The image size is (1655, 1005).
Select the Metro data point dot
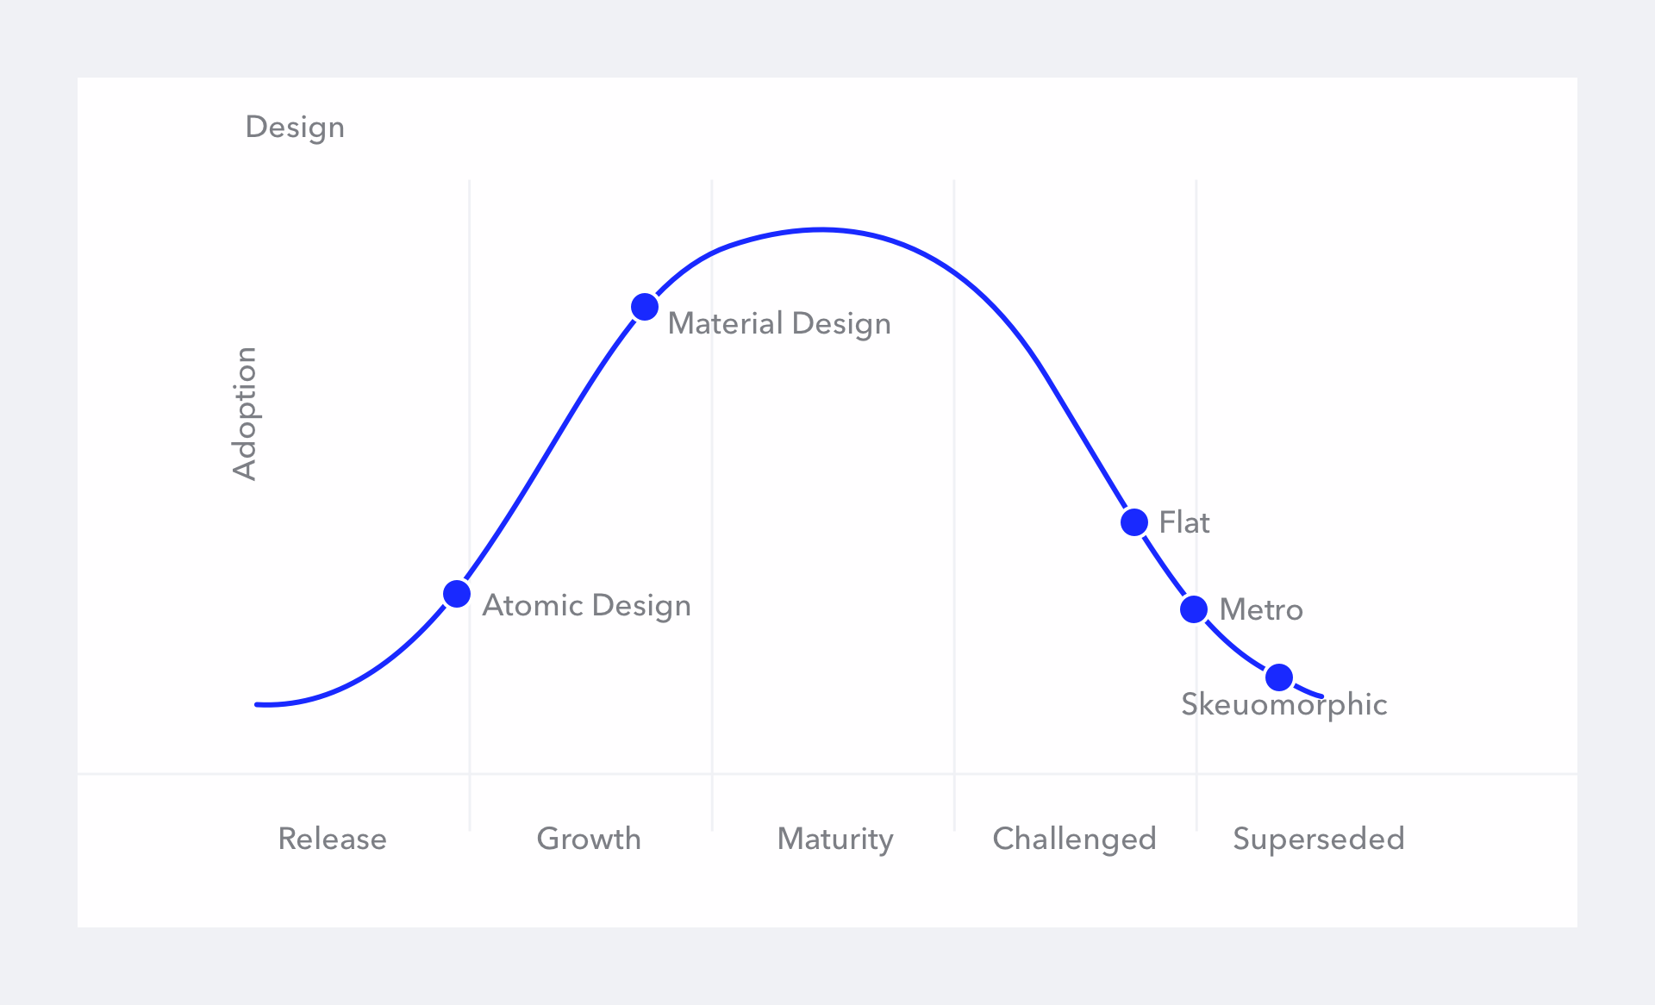click(x=1194, y=609)
